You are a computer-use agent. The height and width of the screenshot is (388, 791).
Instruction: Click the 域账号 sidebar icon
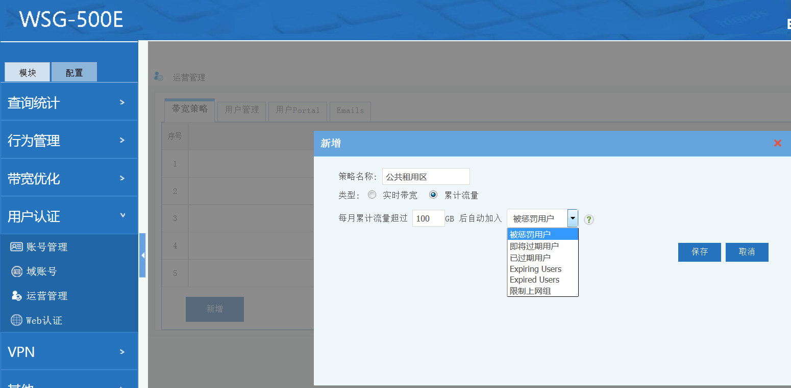(16, 271)
